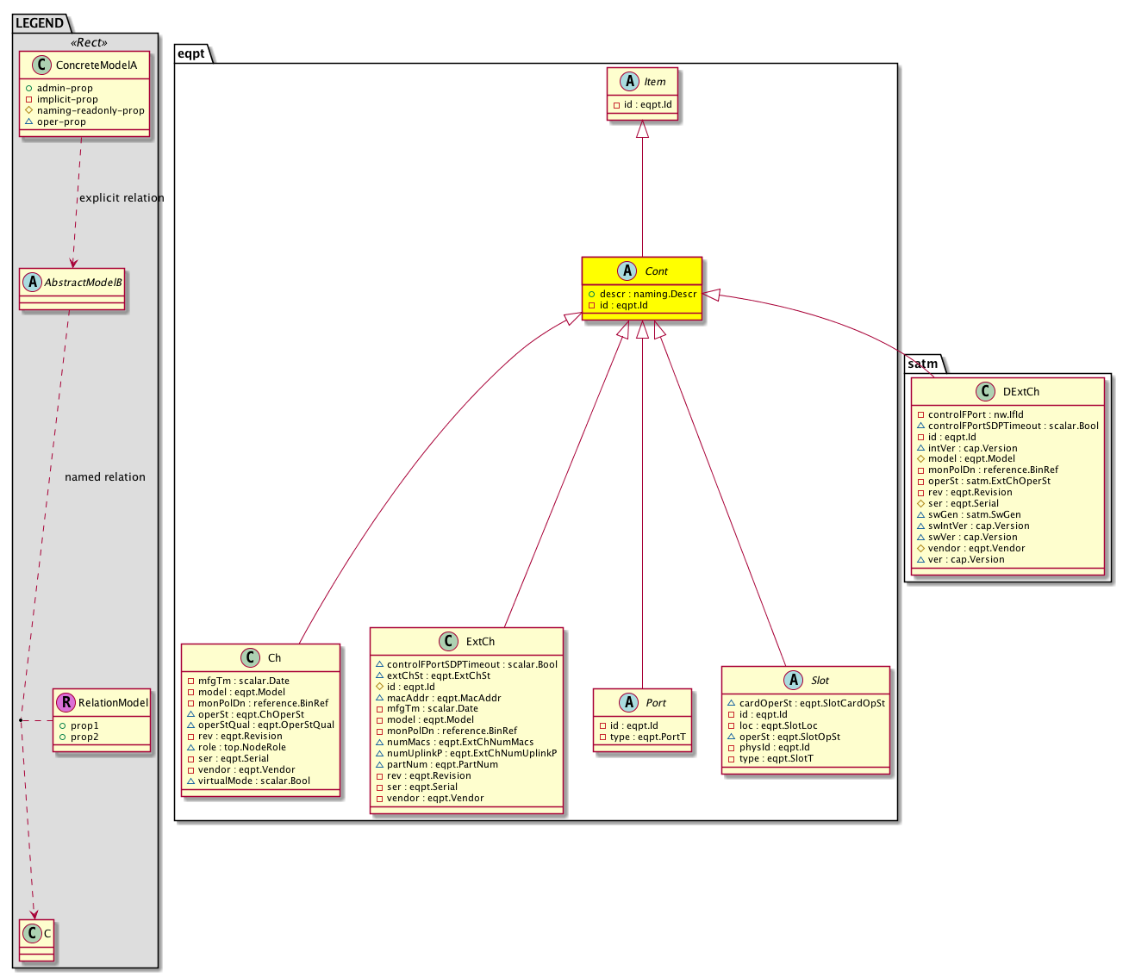Select 'descr : naming.Descr' attribute in Cont

coord(647,294)
